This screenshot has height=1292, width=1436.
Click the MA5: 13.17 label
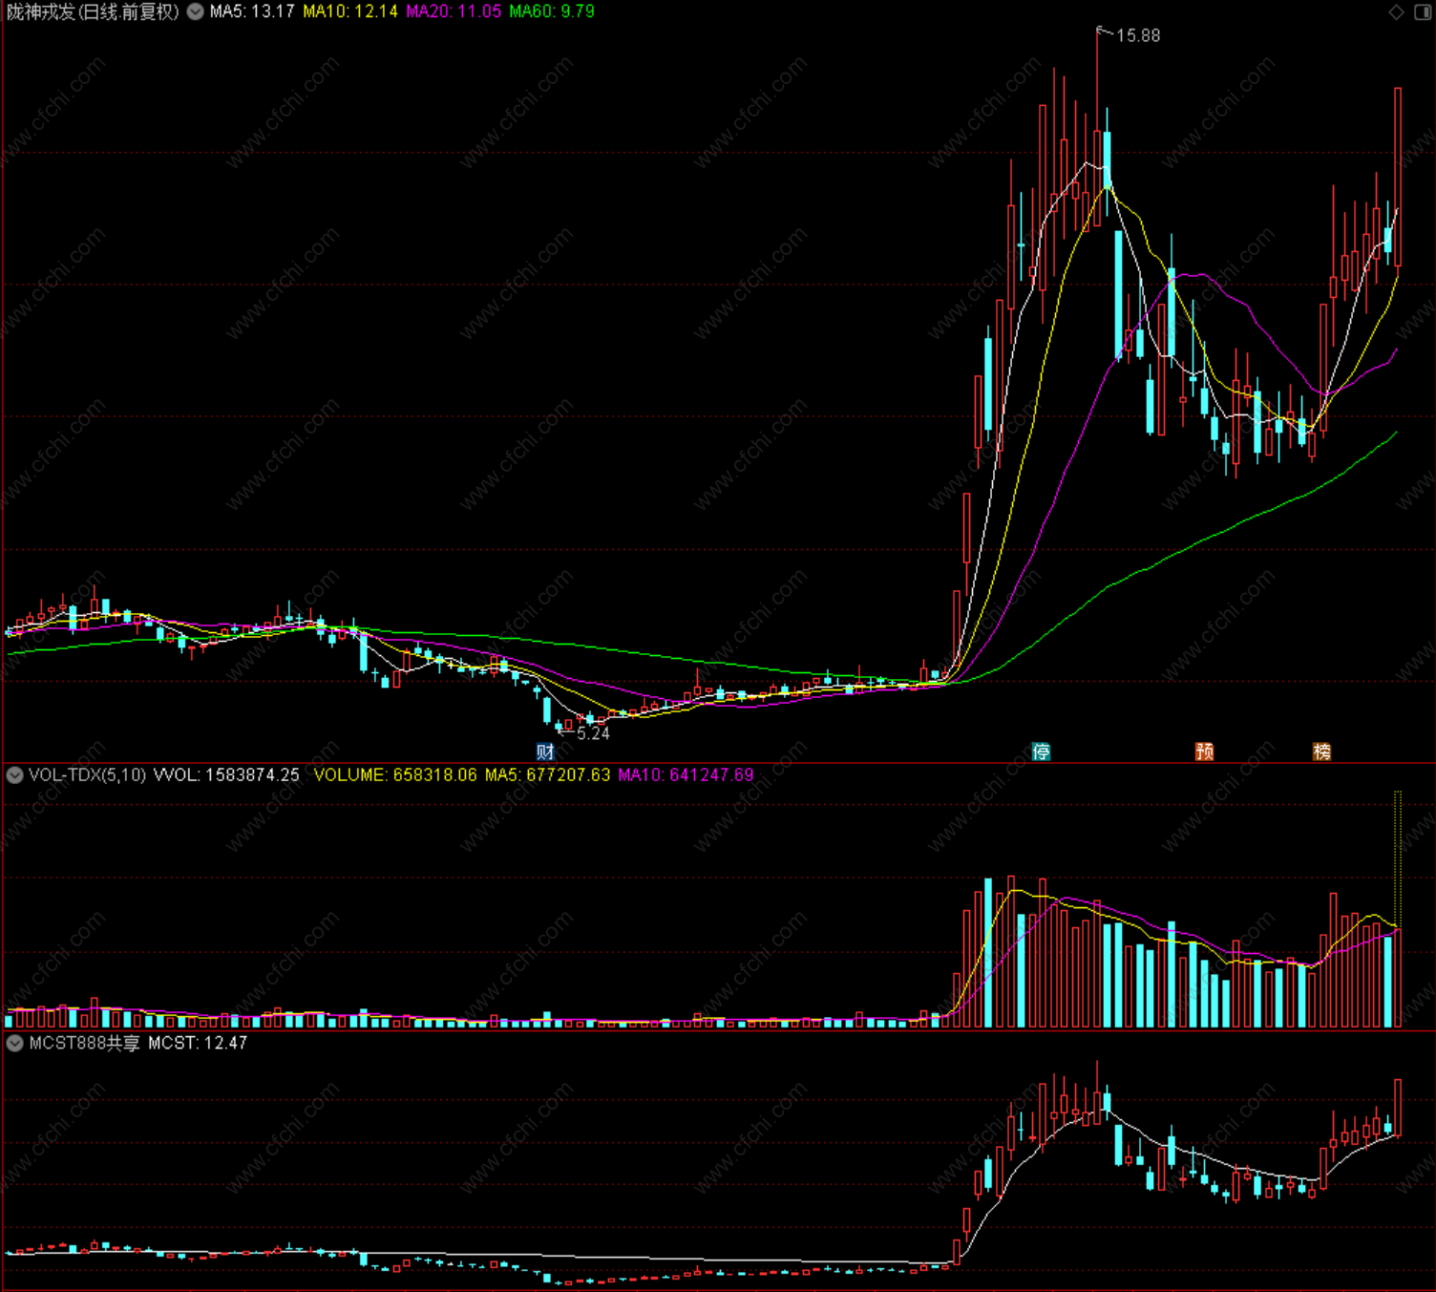252,11
